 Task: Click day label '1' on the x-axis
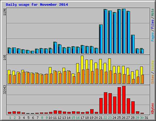pyautogui.click(x=10, y=118)
